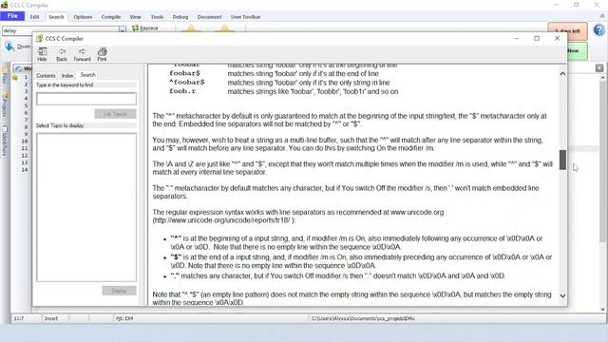Click the Select Topic list box
608x342 pixels.
click(x=86, y=207)
